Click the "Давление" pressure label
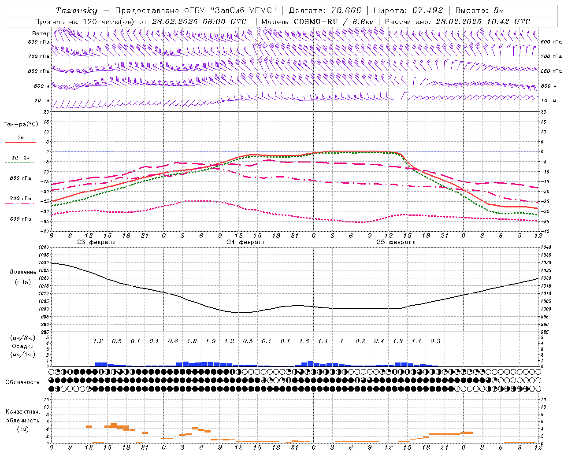Image resolution: width=564 pixels, height=451 pixels. point(23,272)
